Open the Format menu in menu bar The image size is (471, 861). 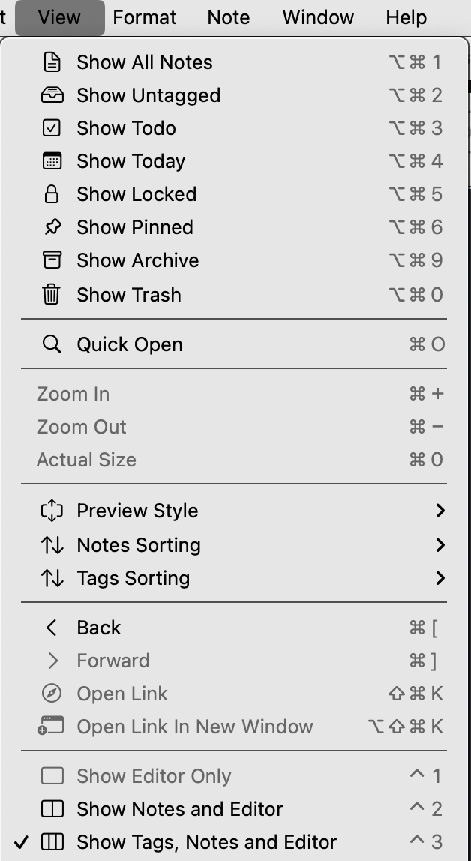coord(145,17)
